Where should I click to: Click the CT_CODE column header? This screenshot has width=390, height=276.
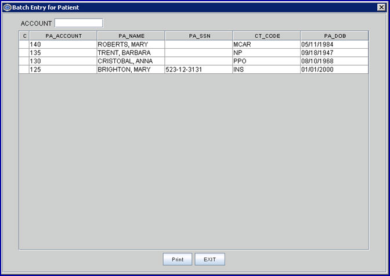pyautogui.click(x=267, y=36)
